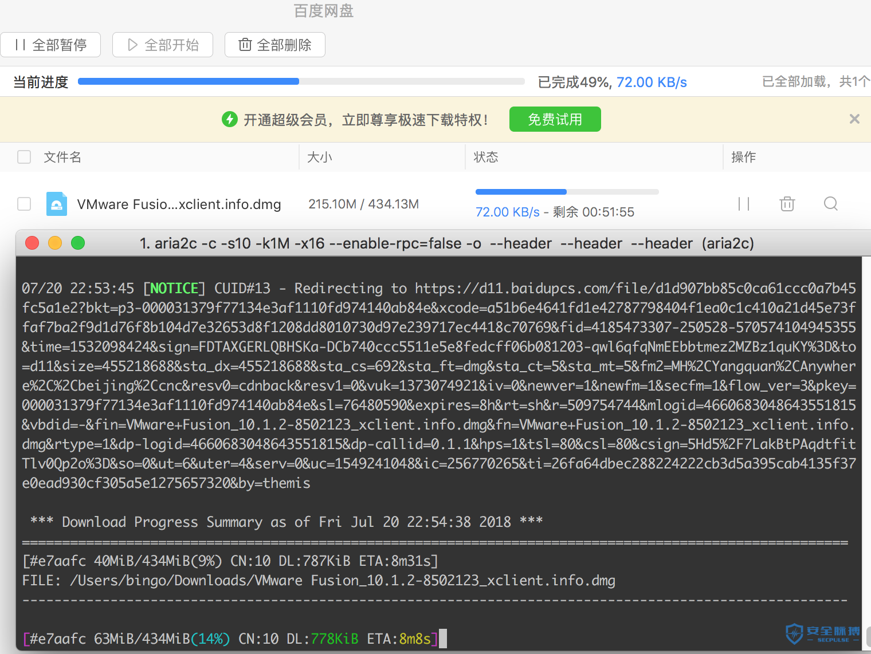Toggle the select-all checkbox beside 文件名
The width and height of the screenshot is (871, 654).
click(x=24, y=157)
